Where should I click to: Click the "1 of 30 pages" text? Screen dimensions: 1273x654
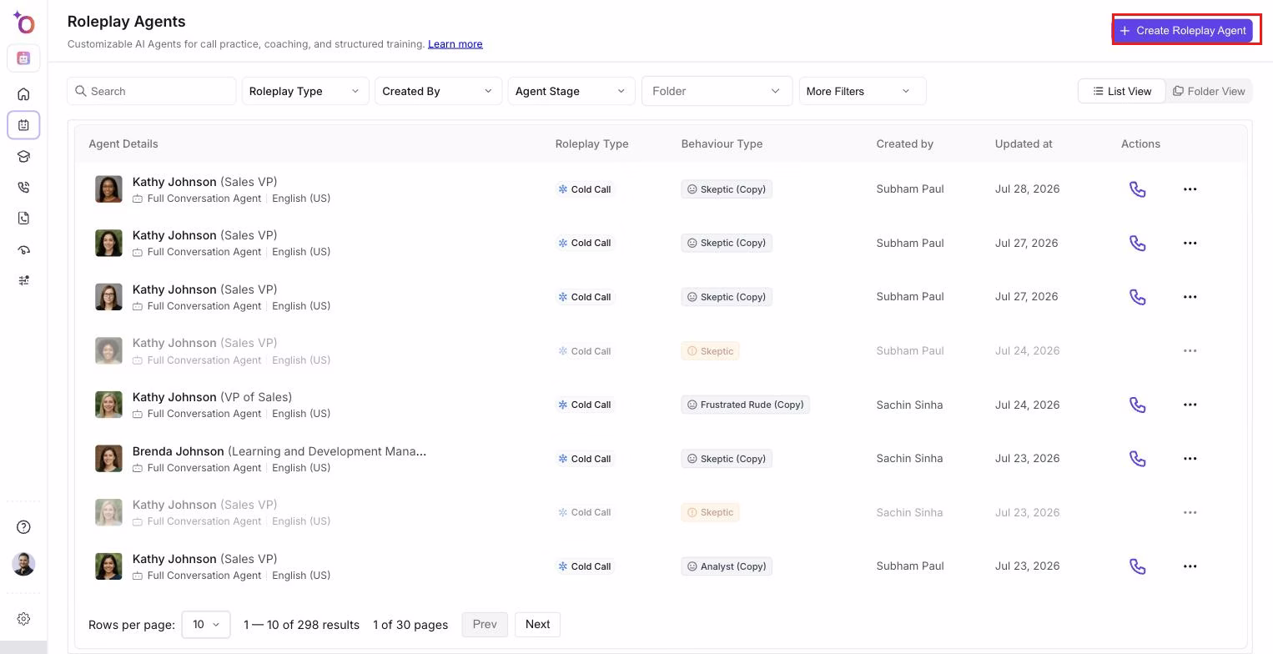click(x=410, y=625)
